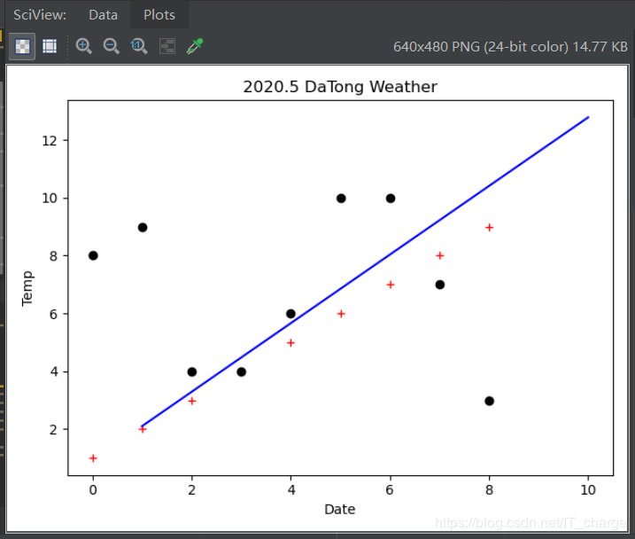Screen dimensions: 635x539
Task: Click the 2020.5 DaTong Weather title
Action: pos(340,87)
